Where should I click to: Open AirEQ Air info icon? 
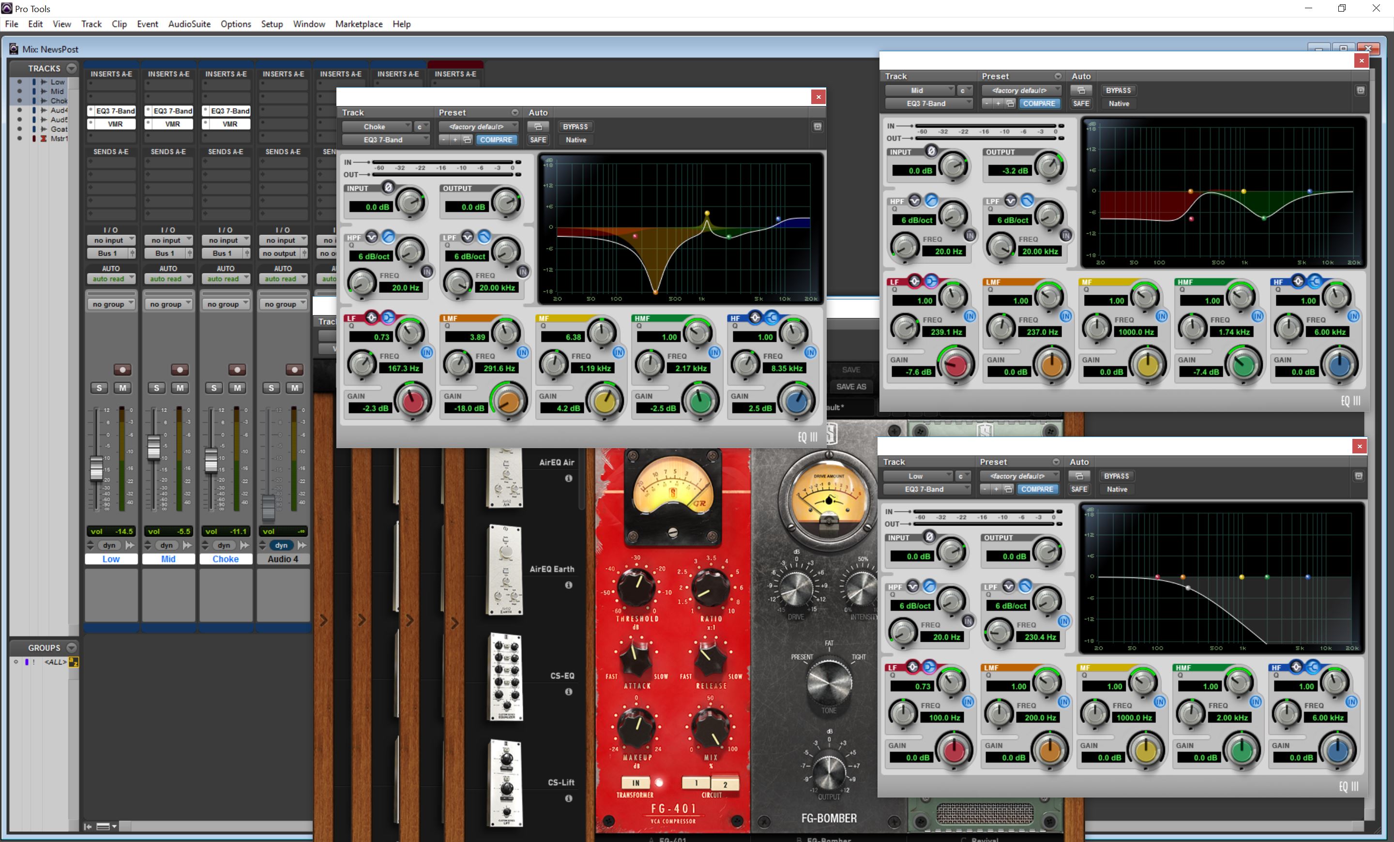(569, 479)
